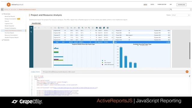
Task: Switch to ProjectAndResourceAnalysis.rdlx-json tab
Action: tap(59, 72)
